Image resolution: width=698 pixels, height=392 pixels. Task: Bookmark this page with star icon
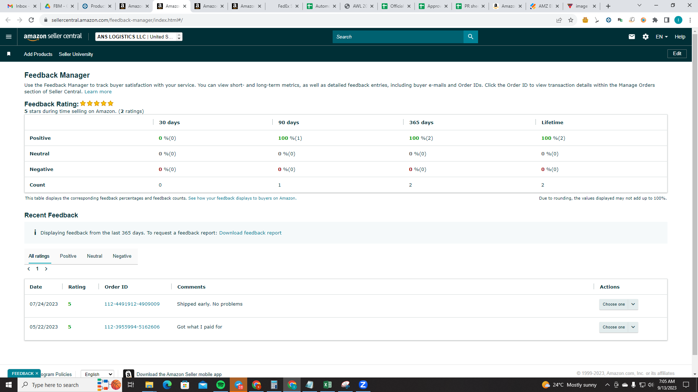click(x=571, y=20)
